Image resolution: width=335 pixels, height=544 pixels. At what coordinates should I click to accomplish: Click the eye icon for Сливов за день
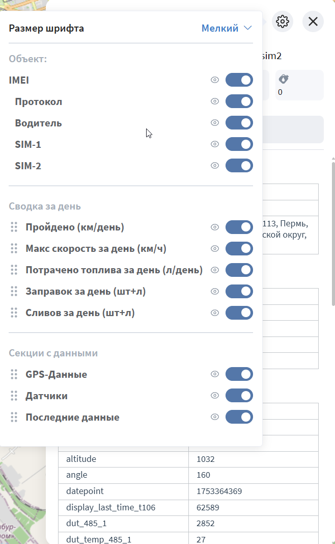point(215,313)
